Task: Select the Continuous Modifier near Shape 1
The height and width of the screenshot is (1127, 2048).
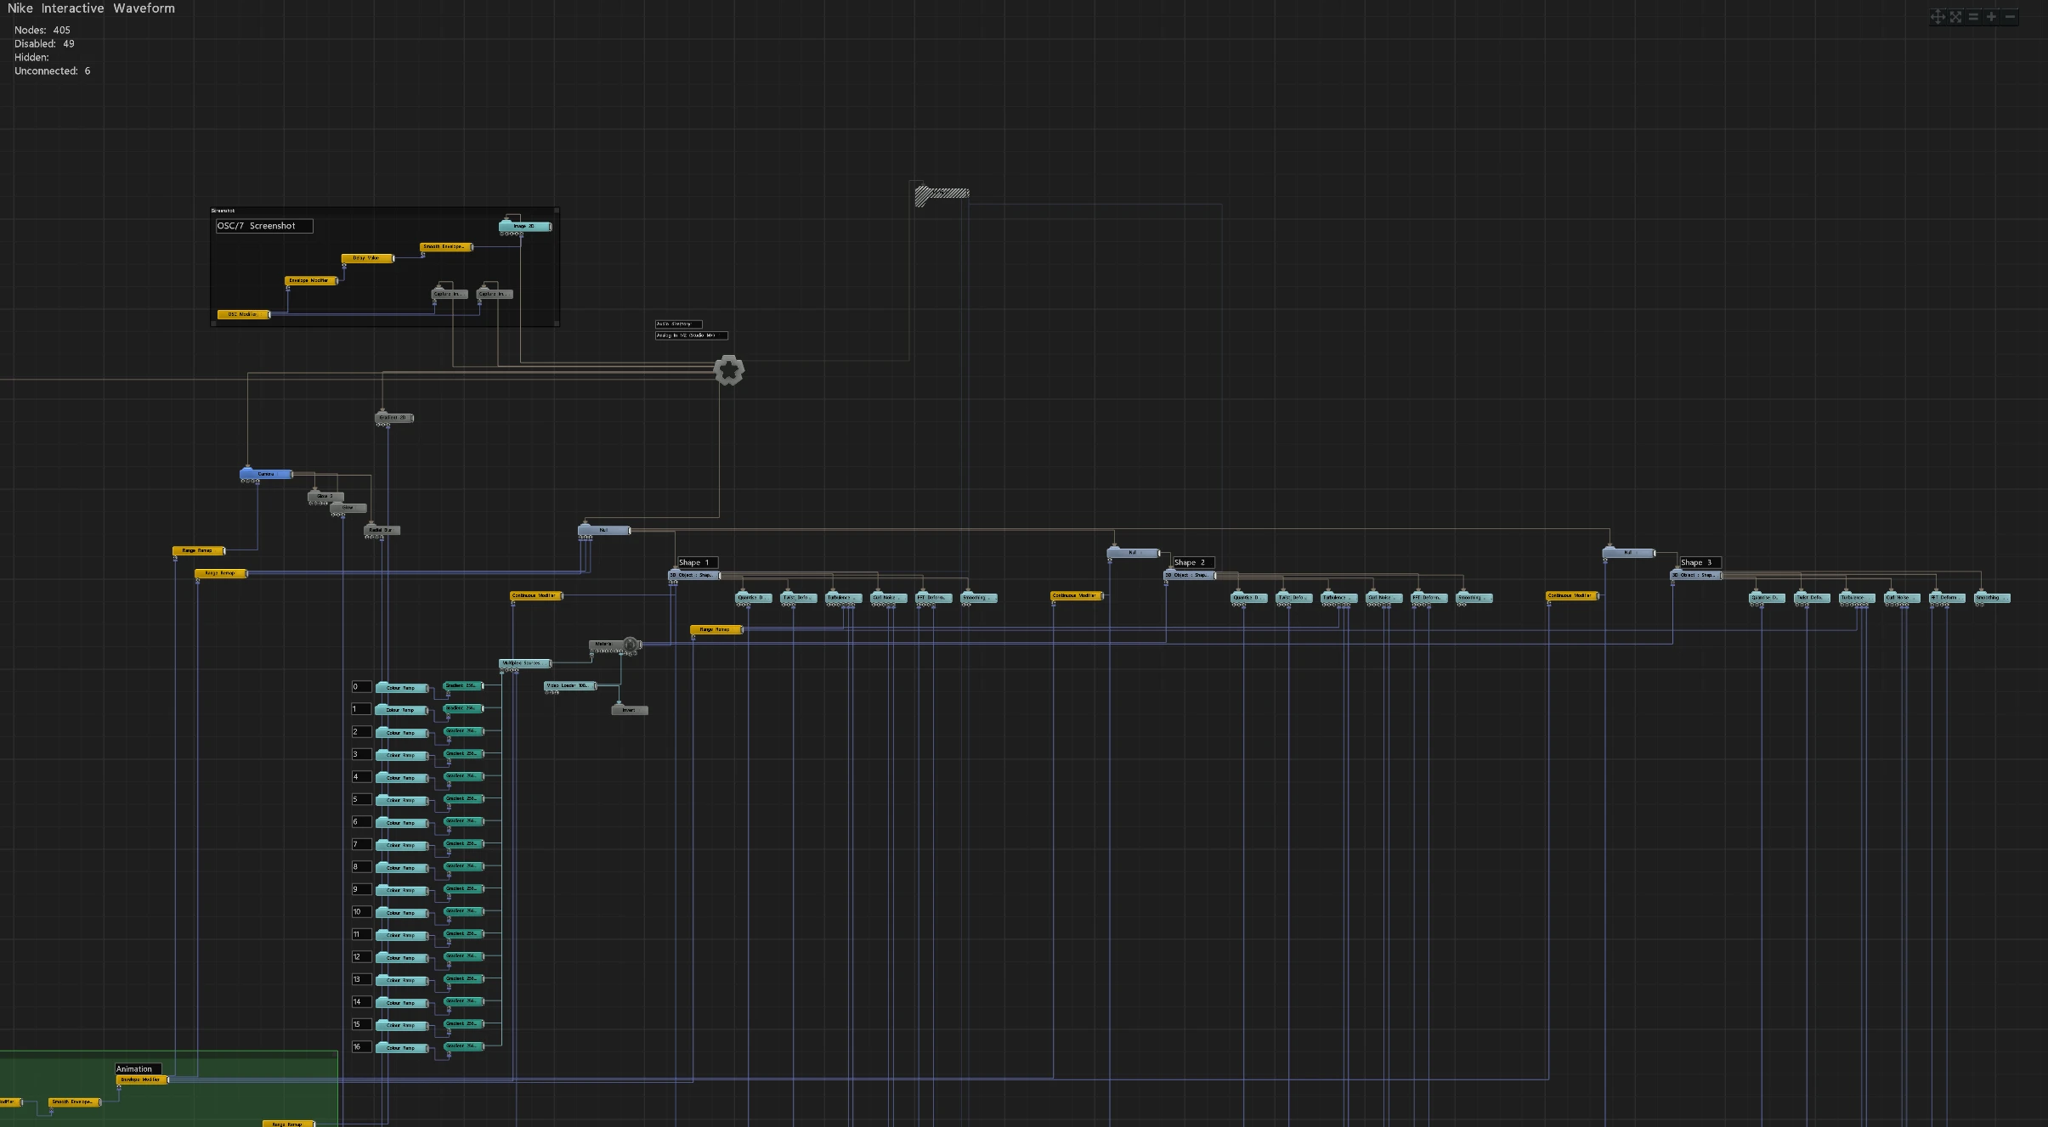Action: [536, 595]
